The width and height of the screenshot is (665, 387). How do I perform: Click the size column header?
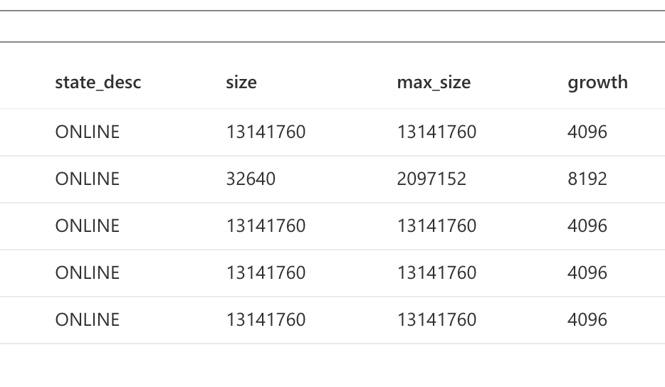241,83
